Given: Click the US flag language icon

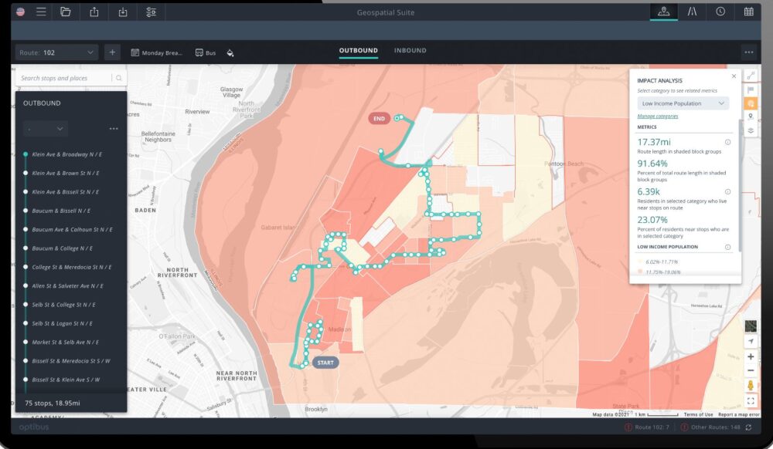Looking at the screenshot, I should click(x=20, y=12).
